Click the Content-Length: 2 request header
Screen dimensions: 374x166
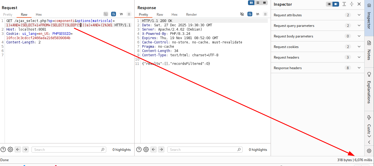click(23, 42)
